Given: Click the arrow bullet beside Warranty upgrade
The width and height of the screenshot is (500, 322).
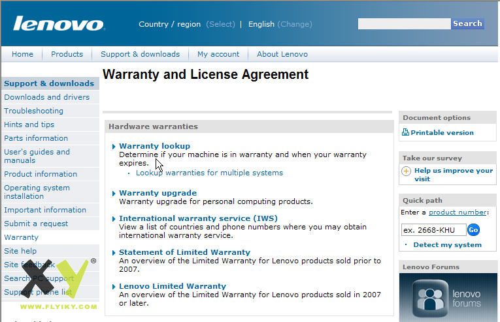Looking at the screenshot, I should point(114,194).
